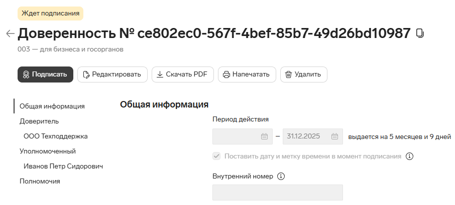Print the document with Напечатать
The height and width of the screenshot is (205, 455).
click(x=247, y=74)
